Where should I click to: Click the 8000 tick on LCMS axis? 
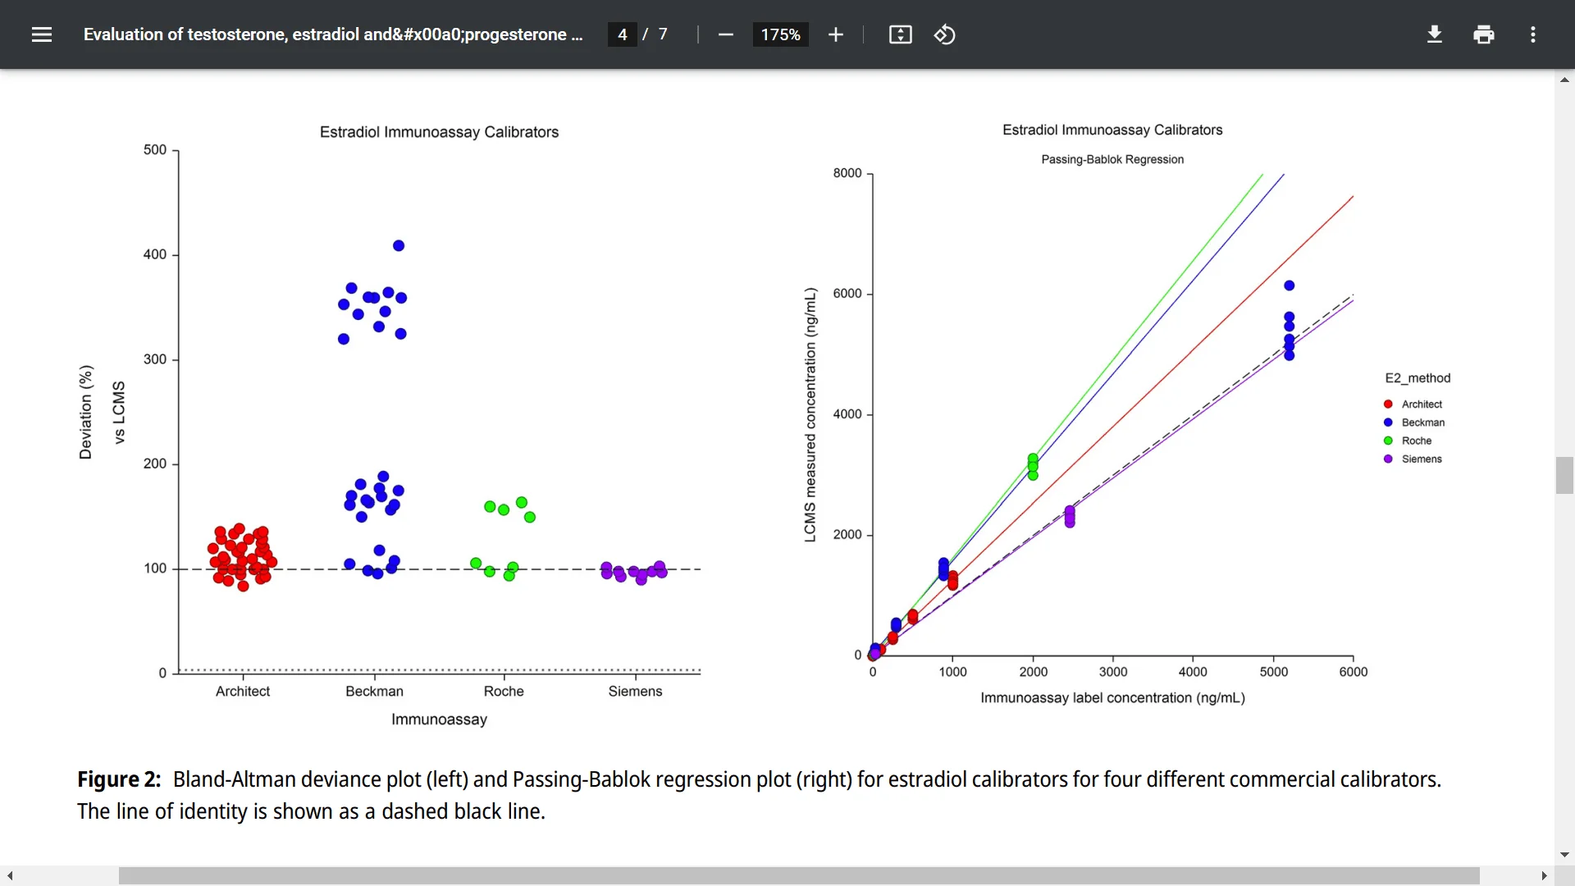[847, 173]
